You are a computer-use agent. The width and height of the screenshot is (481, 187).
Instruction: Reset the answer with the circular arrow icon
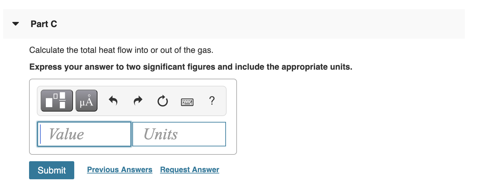point(162,101)
